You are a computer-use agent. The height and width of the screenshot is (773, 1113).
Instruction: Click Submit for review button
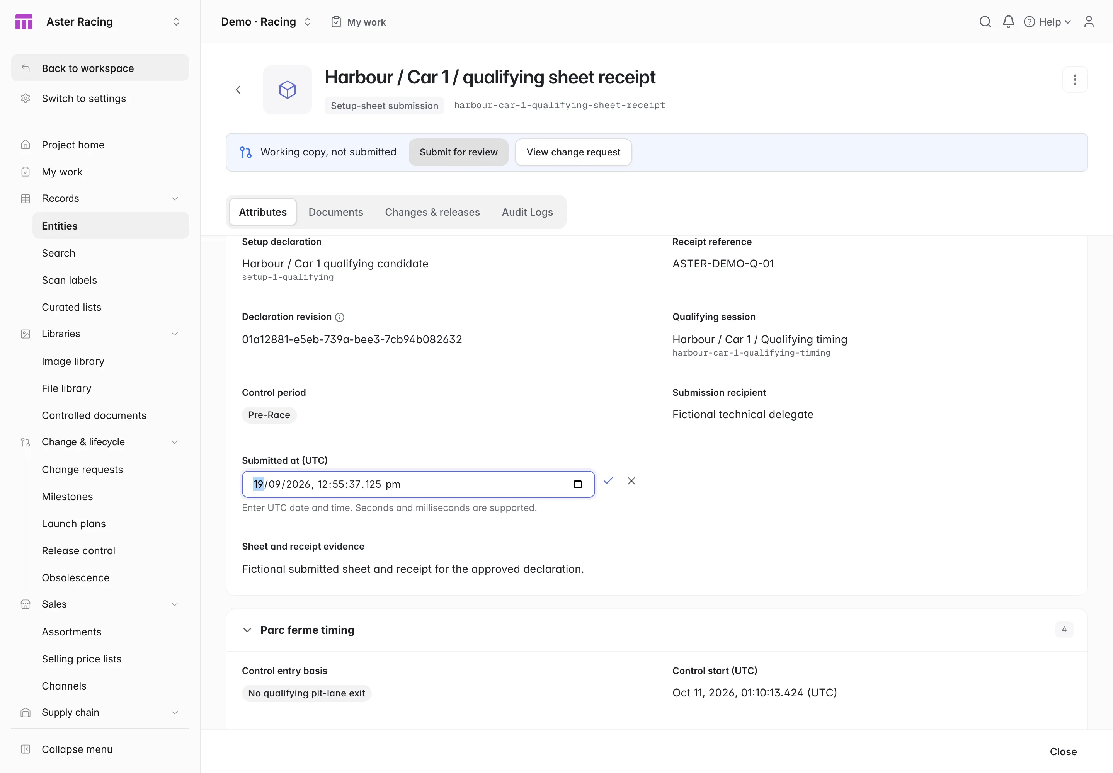[459, 152]
